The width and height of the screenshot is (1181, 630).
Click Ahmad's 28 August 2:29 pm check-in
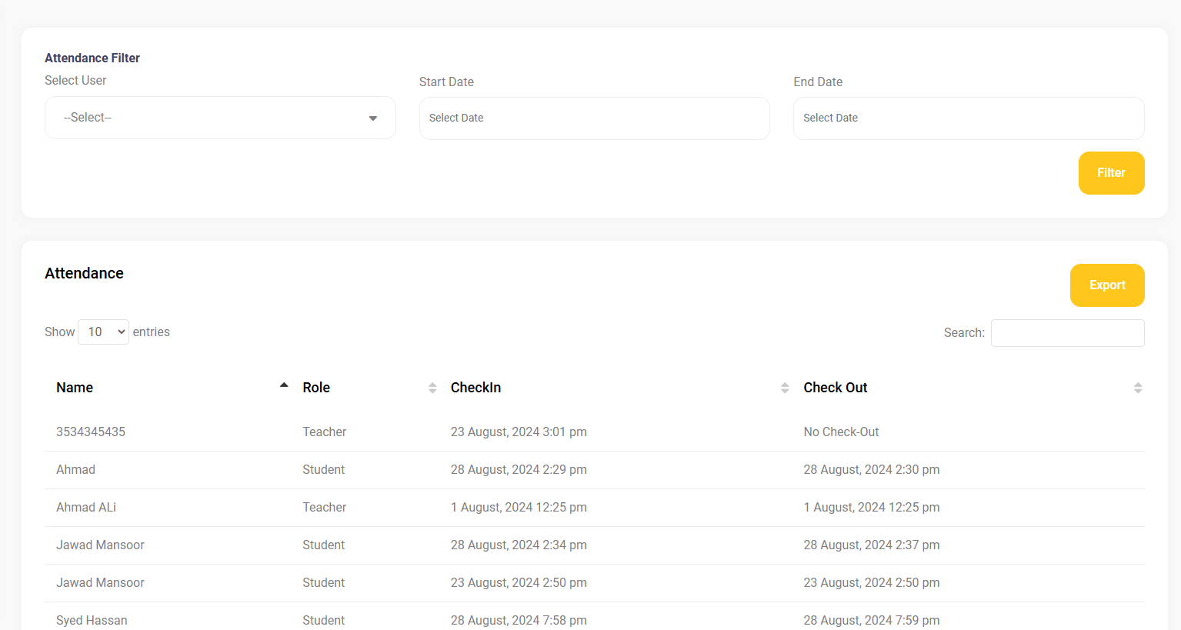coord(519,470)
